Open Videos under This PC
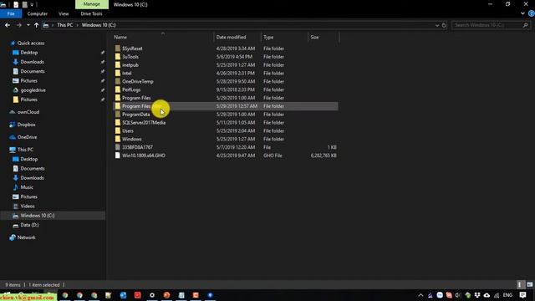535x301 pixels. point(28,207)
